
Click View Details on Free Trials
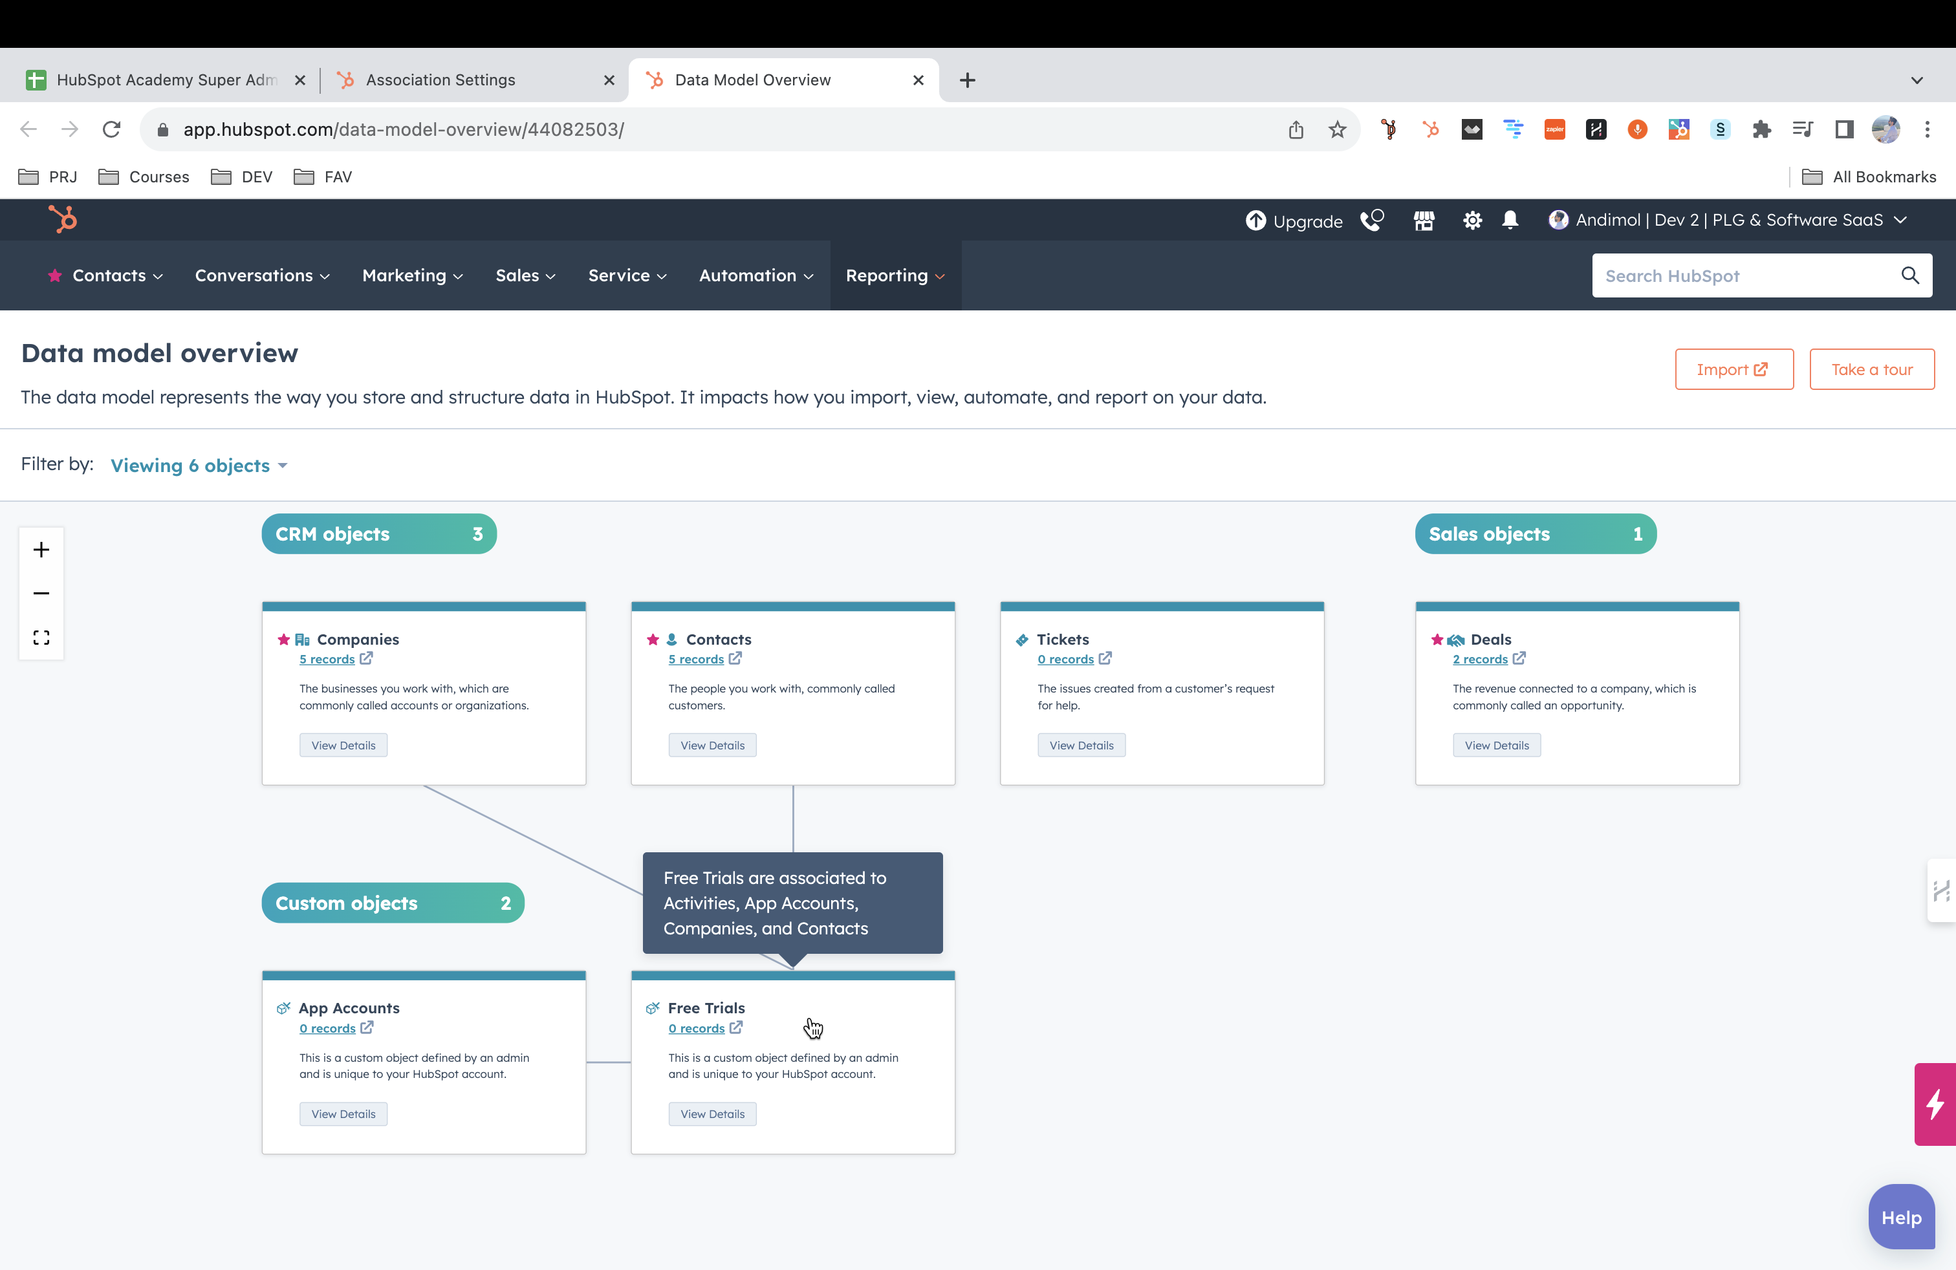tap(712, 1114)
